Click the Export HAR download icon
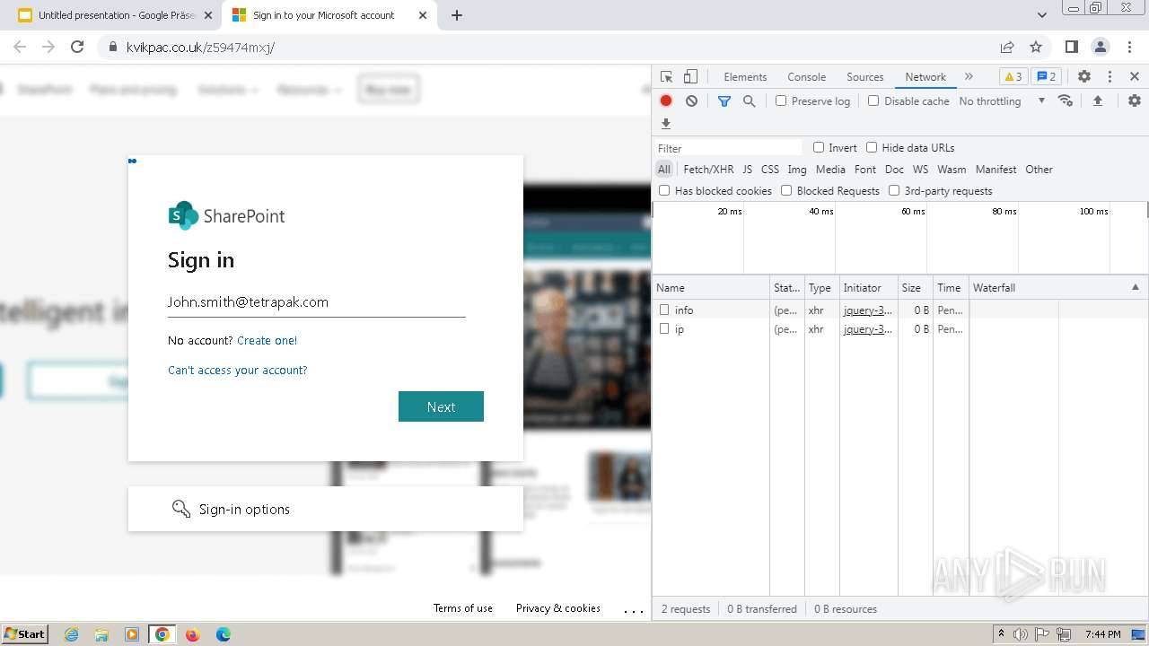The height and width of the screenshot is (646, 1149). (x=666, y=124)
